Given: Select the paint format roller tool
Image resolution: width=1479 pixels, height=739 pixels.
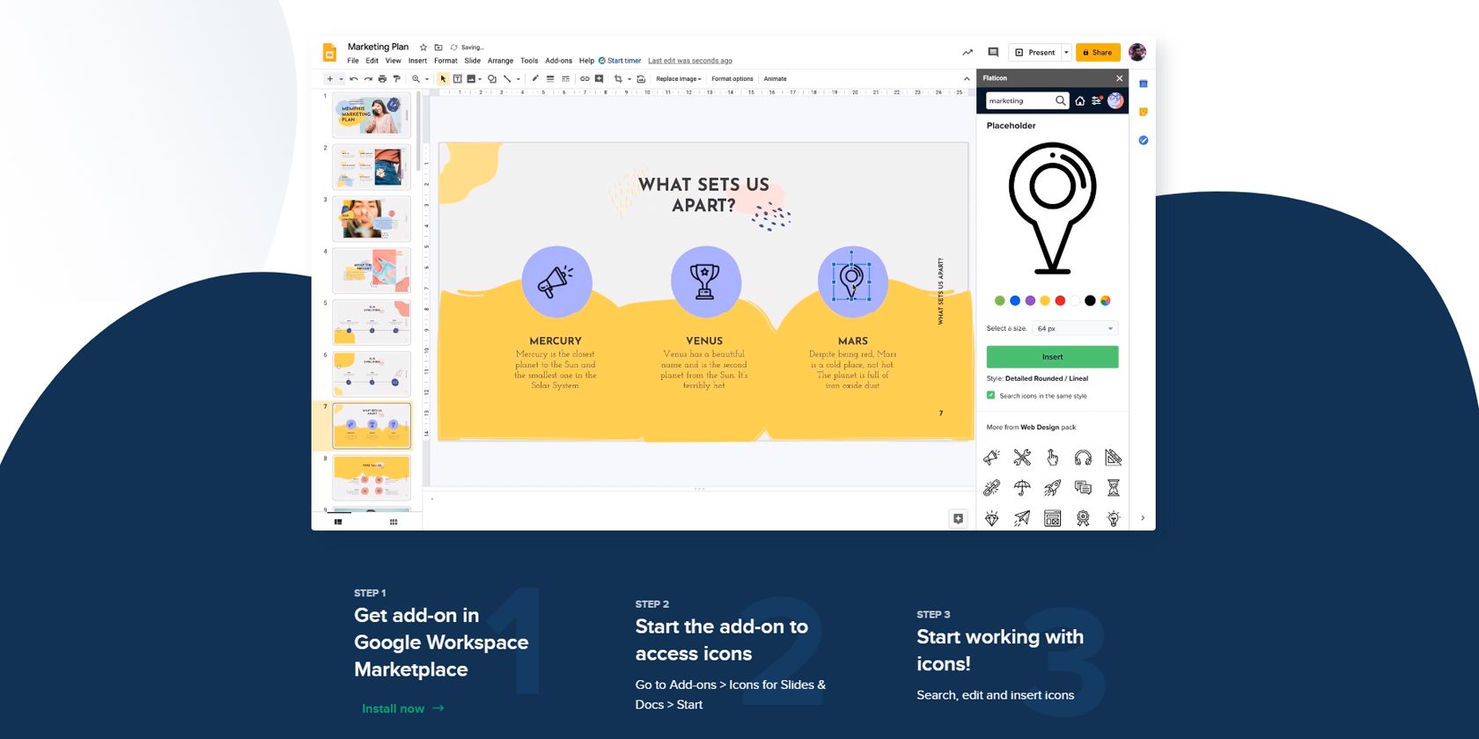Looking at the screenshot, I should pos(396,79).
